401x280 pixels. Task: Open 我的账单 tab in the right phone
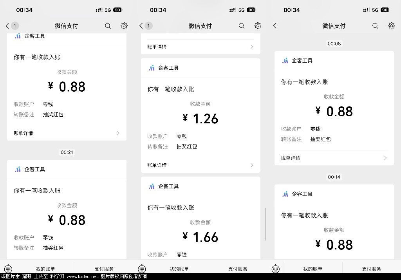313,269
